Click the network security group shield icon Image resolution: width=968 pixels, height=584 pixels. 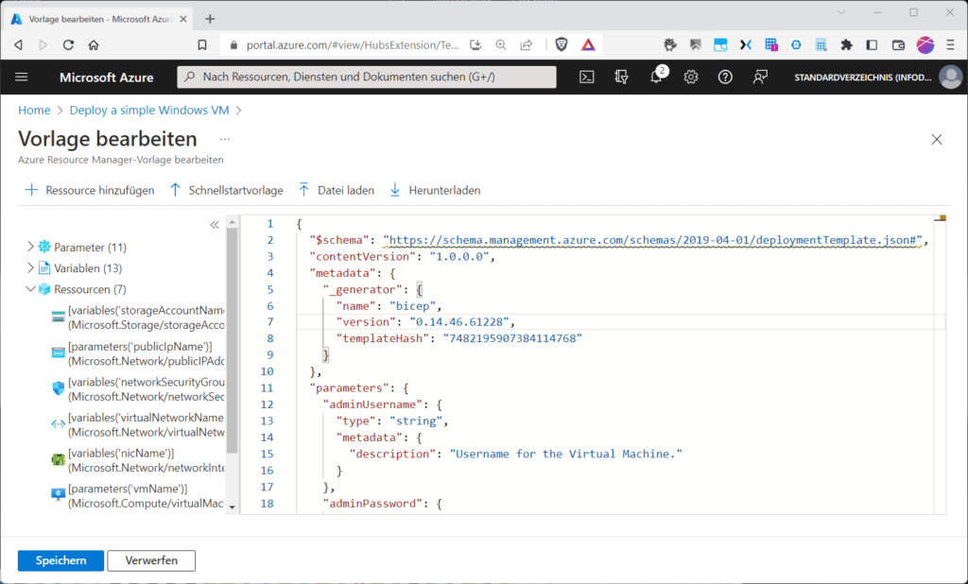[x=58, y=388]
